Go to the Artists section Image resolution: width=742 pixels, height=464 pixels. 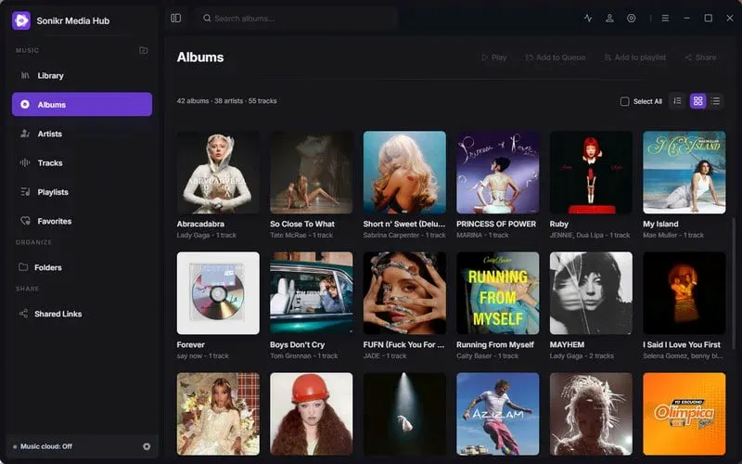[x=82, y=134]
